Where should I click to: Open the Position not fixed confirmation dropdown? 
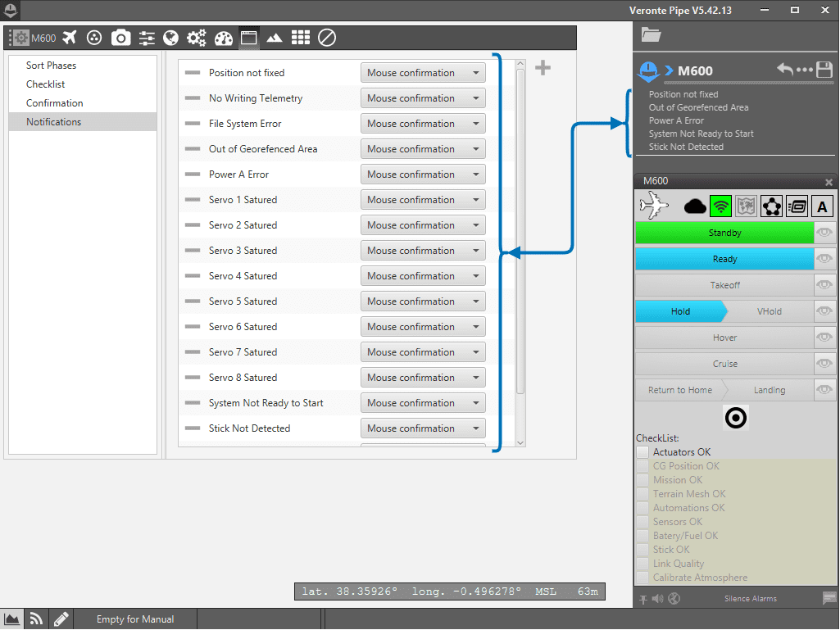(x=423, y=73)
